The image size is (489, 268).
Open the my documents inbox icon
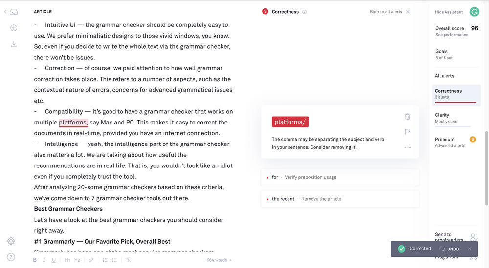pyautogui.click(x=14, y=12)
